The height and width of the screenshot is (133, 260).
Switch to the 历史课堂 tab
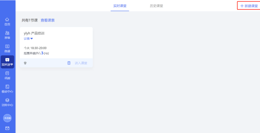(x=156, y=6)
